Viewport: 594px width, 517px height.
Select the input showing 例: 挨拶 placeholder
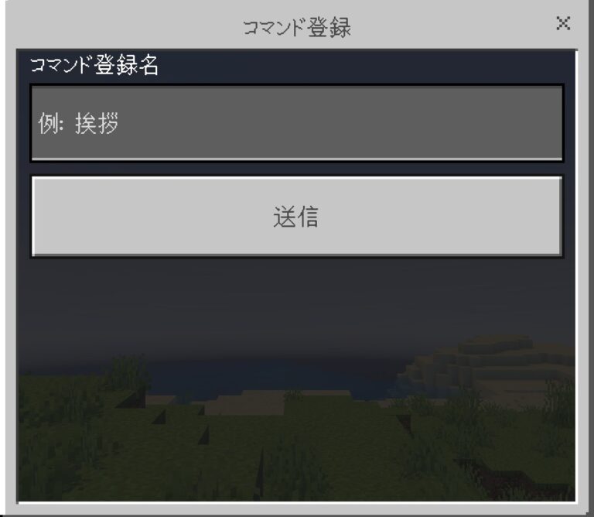tap(297, 123)
